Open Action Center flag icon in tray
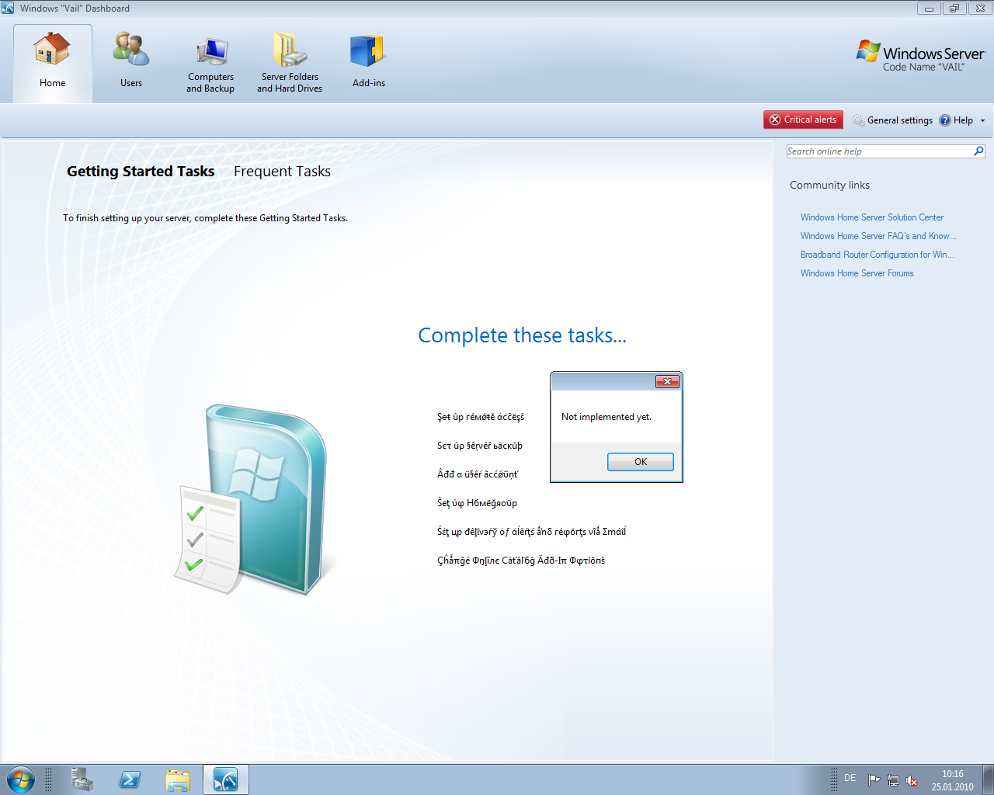The width and height of the screenshot is (994, 795). [874, 780]
